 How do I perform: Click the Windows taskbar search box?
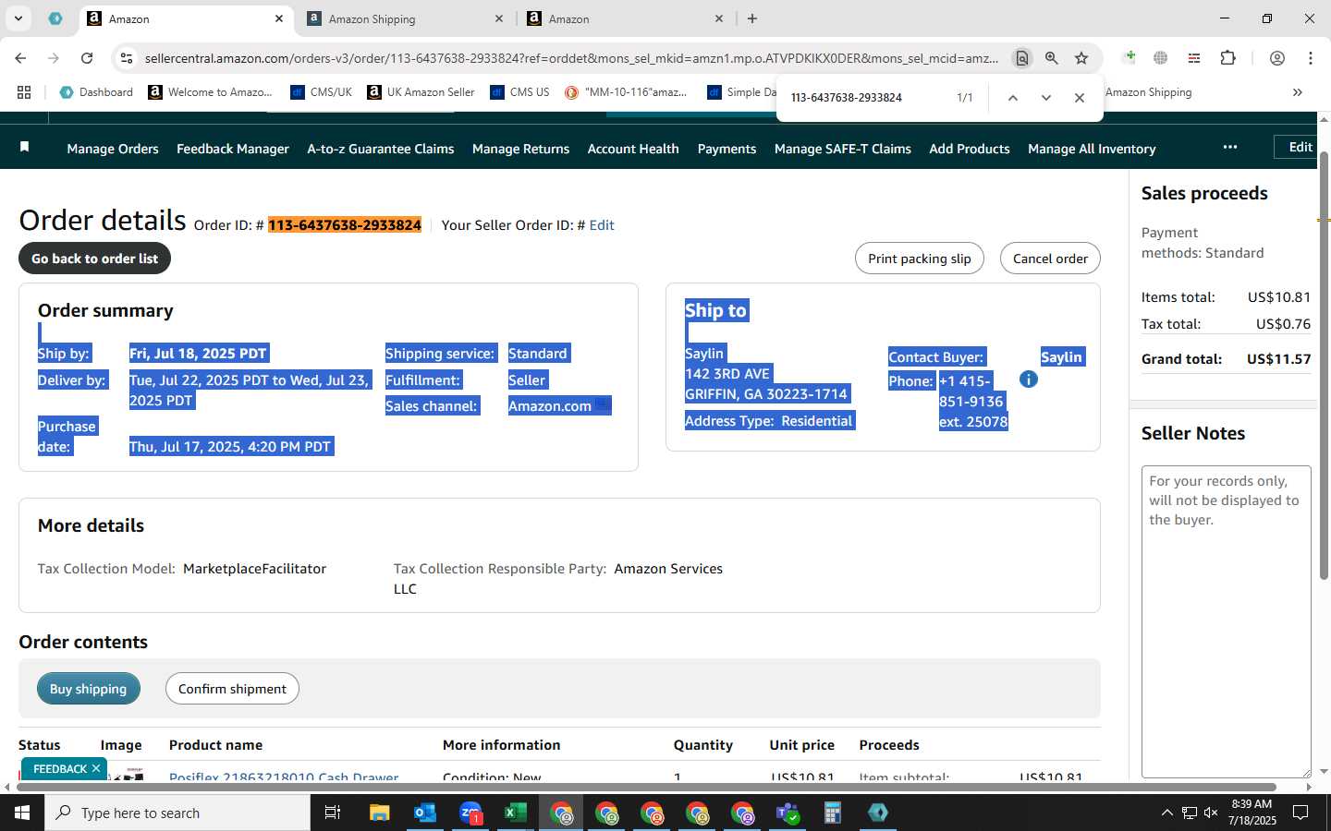pos(177,813)
